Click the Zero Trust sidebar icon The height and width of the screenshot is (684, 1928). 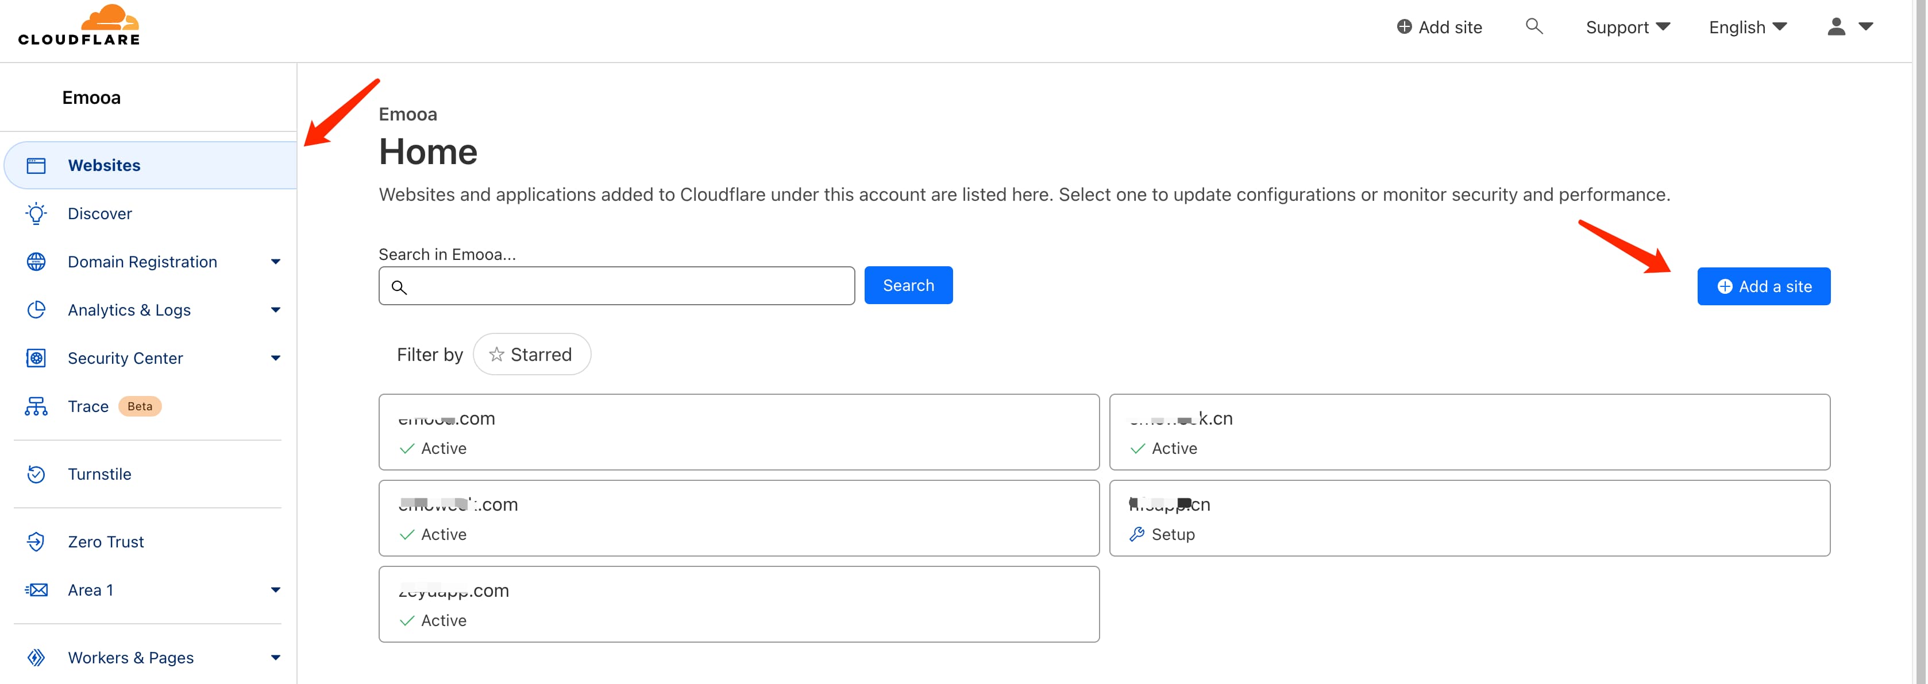pos(36,542)
